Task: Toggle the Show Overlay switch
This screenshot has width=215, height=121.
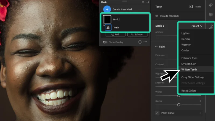Action: (x=105, y=42)
